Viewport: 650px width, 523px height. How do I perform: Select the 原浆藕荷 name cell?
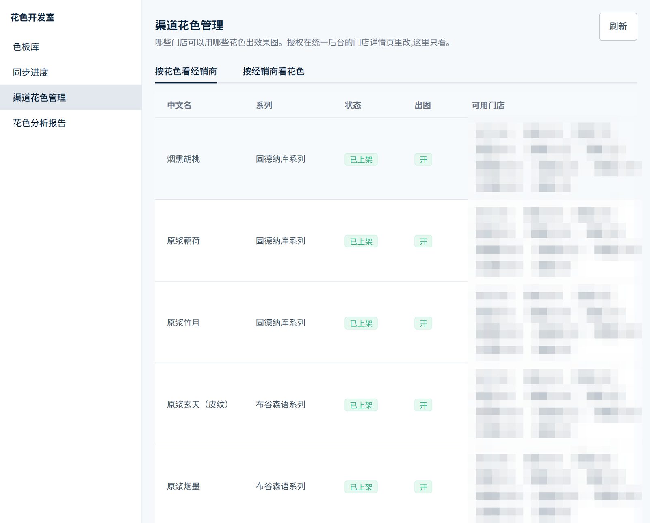click(x=184, y=241)
